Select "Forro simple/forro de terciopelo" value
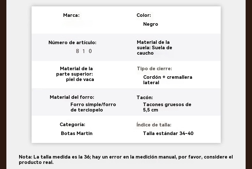This screenshot has width=252, height=169. pos(93,107)
